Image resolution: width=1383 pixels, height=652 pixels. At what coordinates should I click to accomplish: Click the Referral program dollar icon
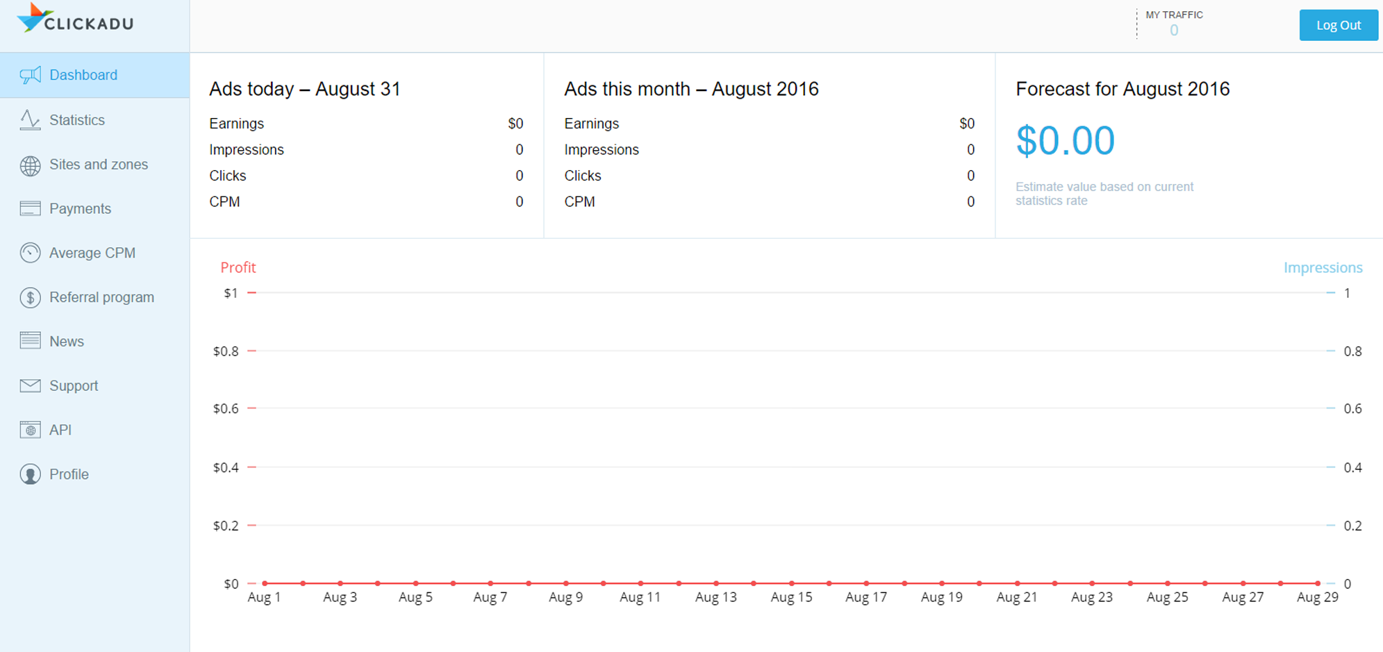pyautogui.click(x=30, y=297)
